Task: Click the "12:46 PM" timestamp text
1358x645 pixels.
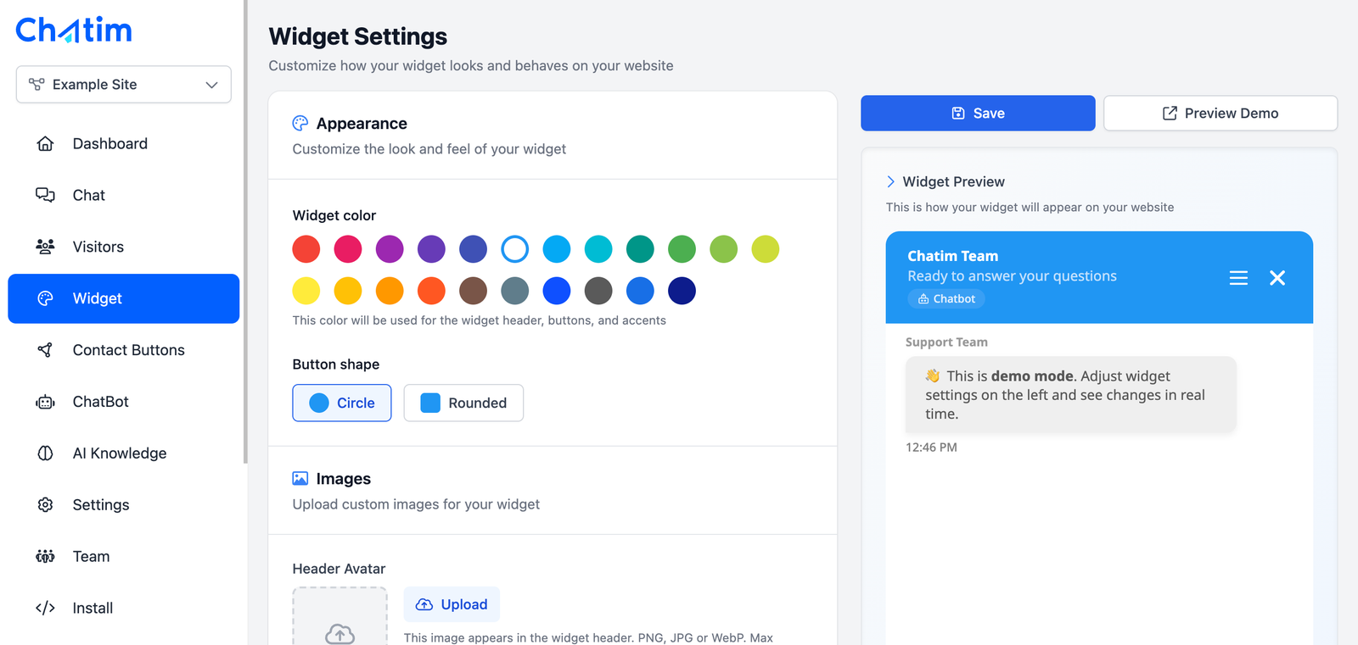Action: coord(931,448)
